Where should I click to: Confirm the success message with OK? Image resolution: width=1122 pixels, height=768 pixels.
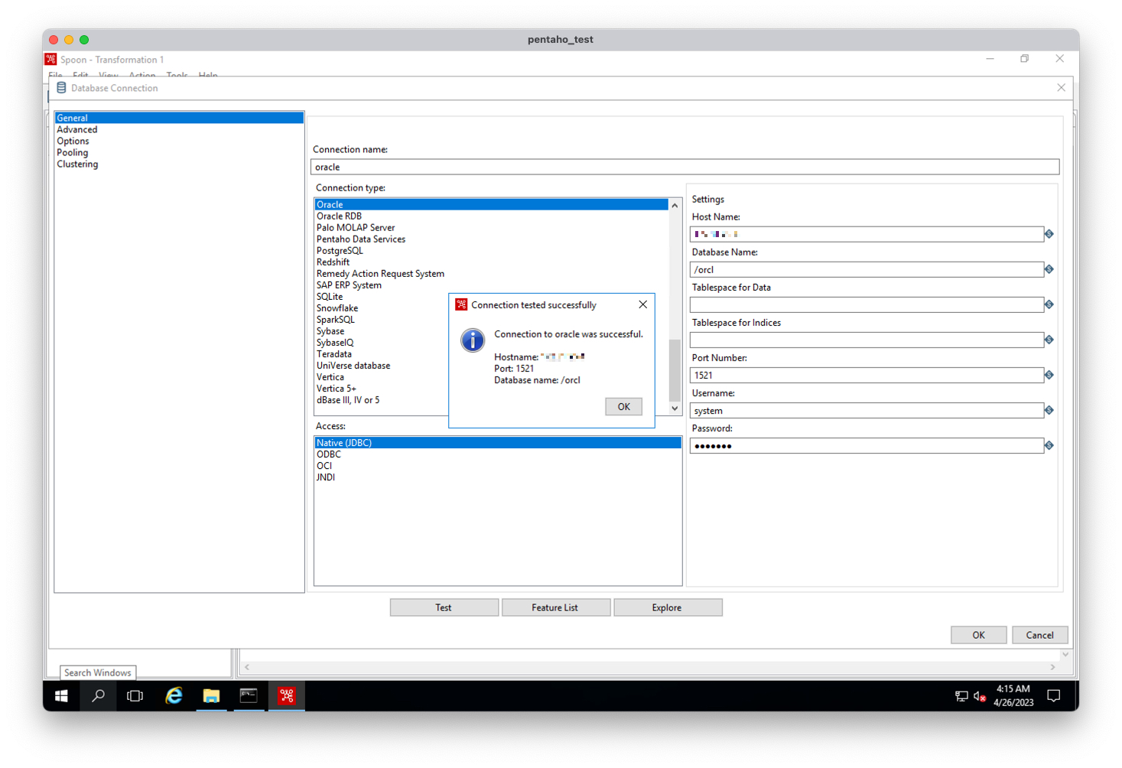(623, 407)
